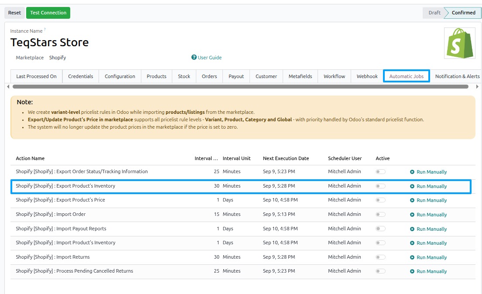Screen dimensions: 482x294
Task: Switch to the Products tab
Action: [x=157, y=76]
